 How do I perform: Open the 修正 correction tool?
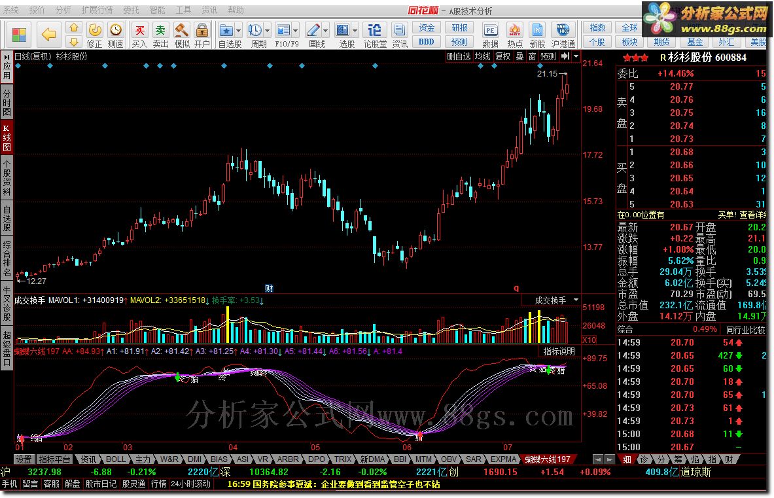point(94,35)
